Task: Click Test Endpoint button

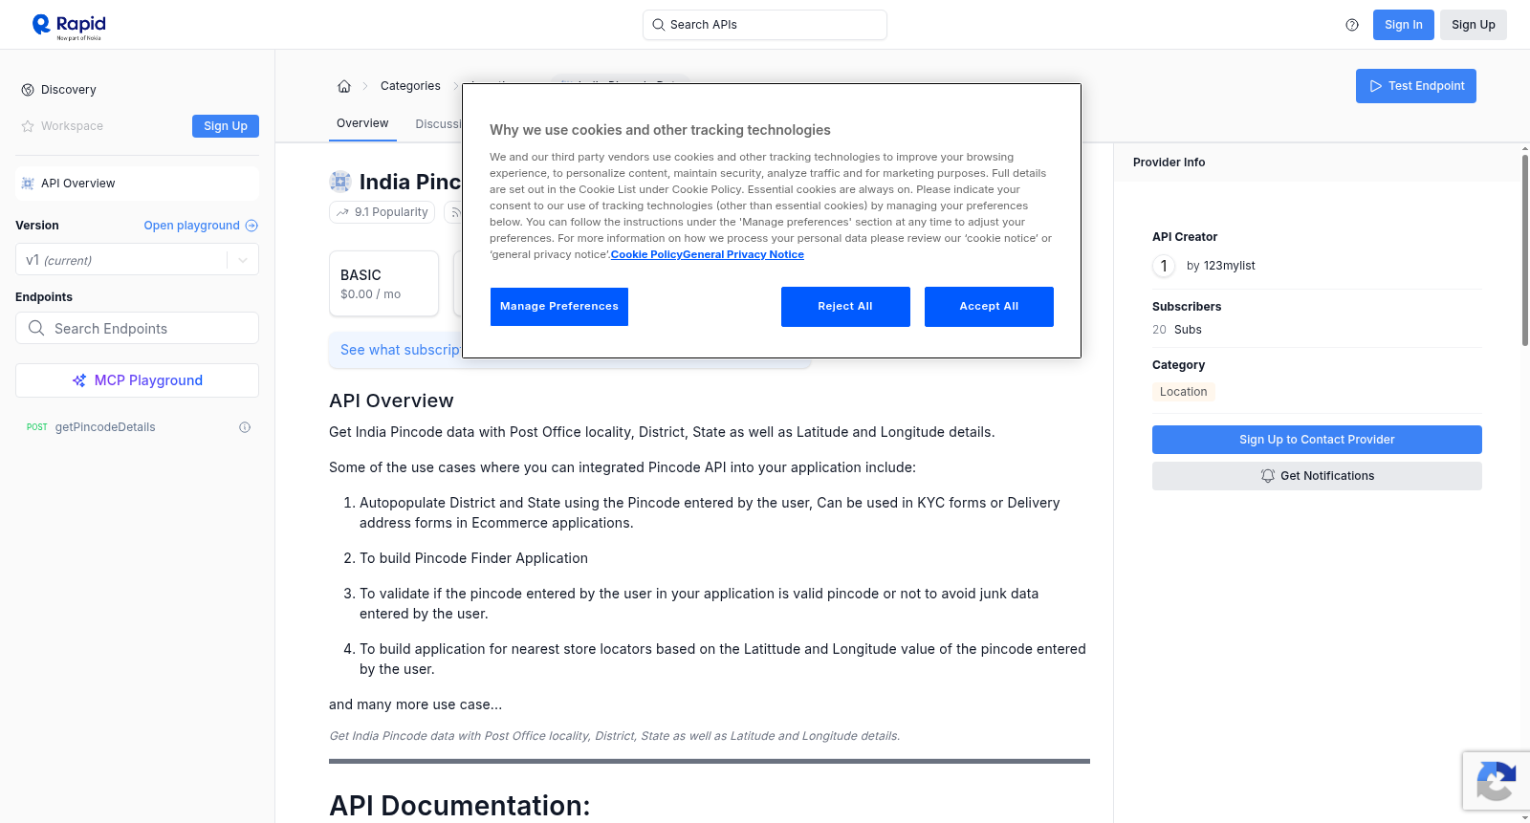Action: coord(1416,86)
